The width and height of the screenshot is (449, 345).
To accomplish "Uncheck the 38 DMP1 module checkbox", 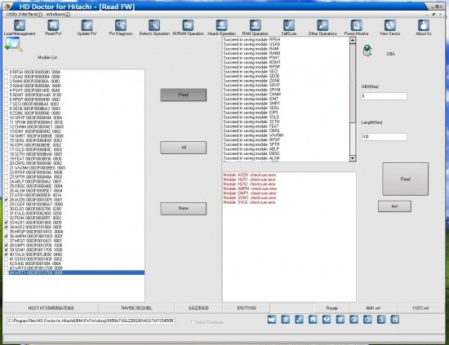I will [x=7, y=245].
